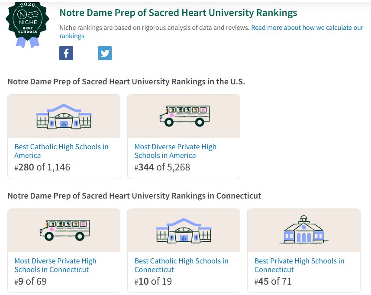This screenshot has height=295, width=371.
Task: Click school bus illustration in Connecticut rankings
Action: [65, 230]
